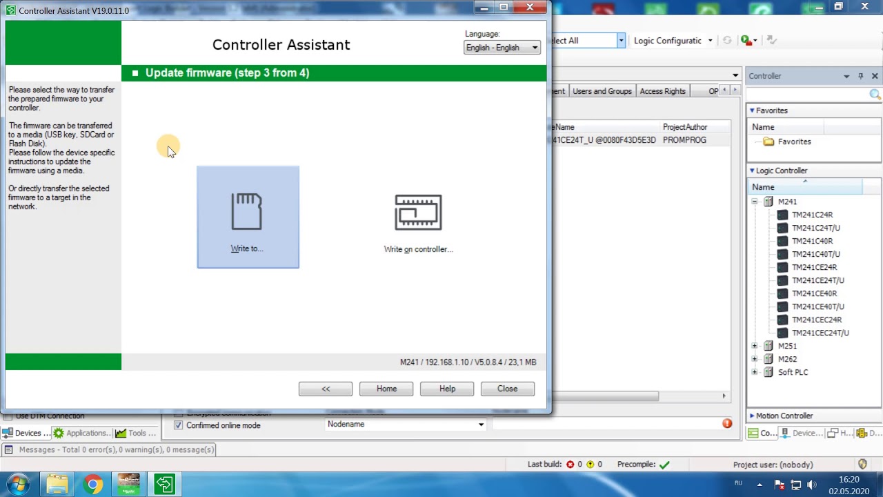Expand the Soft PLC tree node

[754, 372]
